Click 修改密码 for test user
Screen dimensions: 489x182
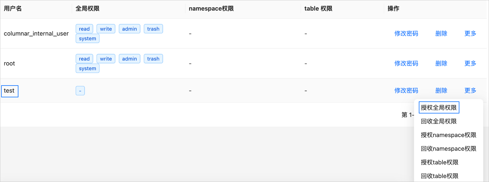pos(406,90)
